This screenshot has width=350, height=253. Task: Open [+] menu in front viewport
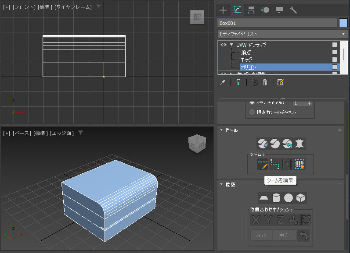[7, 7]
